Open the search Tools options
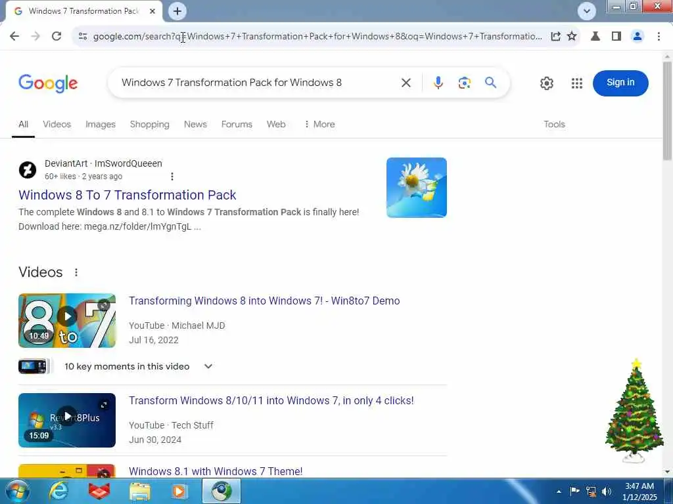Image resolution: width=673 pixels, height=504 pixels. pyautogui.click(x=554, y=124)
